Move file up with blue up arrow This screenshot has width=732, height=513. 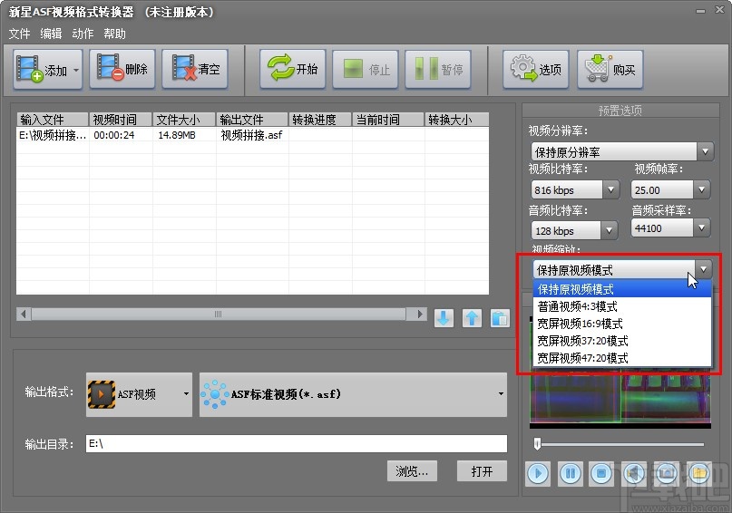[x=472, y=318]
